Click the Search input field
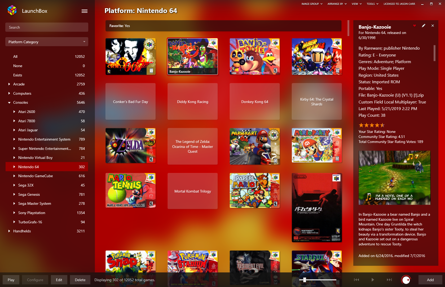445x287 pixels. coord(47,27)
